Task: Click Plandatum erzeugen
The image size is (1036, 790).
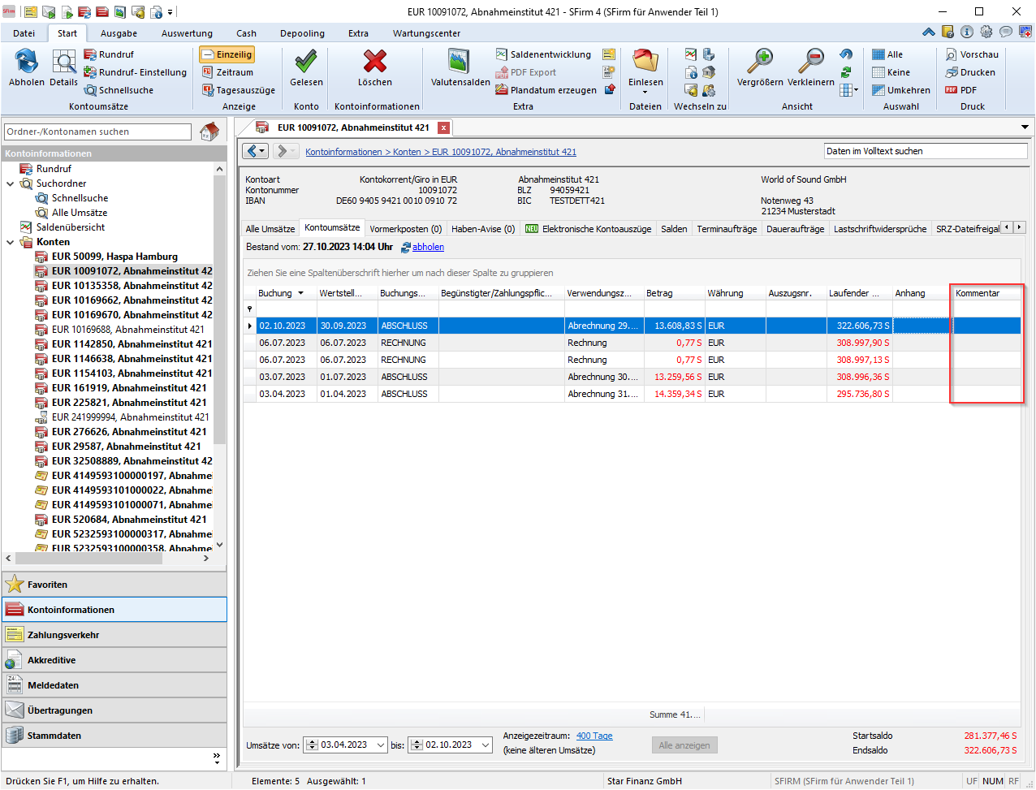Action: click(x=546, y=90)
